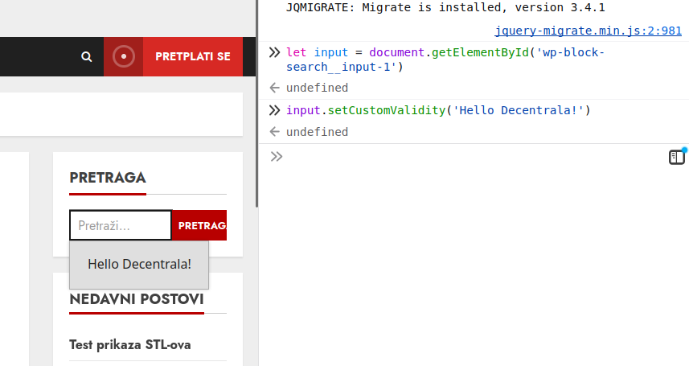
Task: Open the jquery-migrate.min.js:2:981 source link
Action: 588,31
